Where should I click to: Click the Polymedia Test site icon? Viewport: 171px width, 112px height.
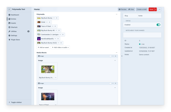[x=9, y=9]
